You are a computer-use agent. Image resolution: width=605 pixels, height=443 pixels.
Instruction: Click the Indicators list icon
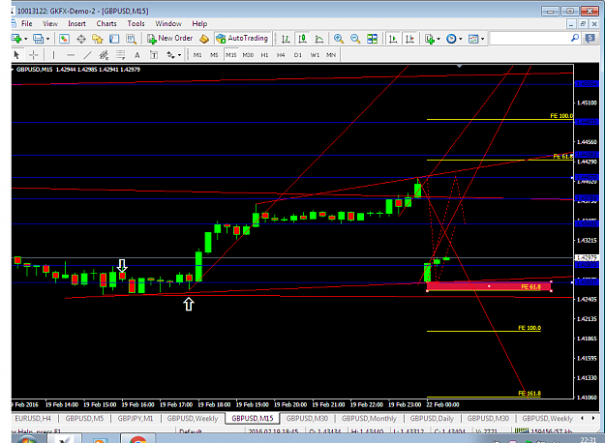[430, 39]
